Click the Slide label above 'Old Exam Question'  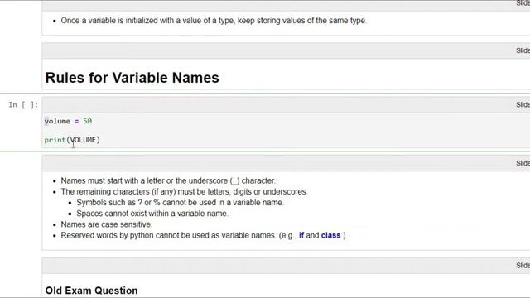pos(523,266)
